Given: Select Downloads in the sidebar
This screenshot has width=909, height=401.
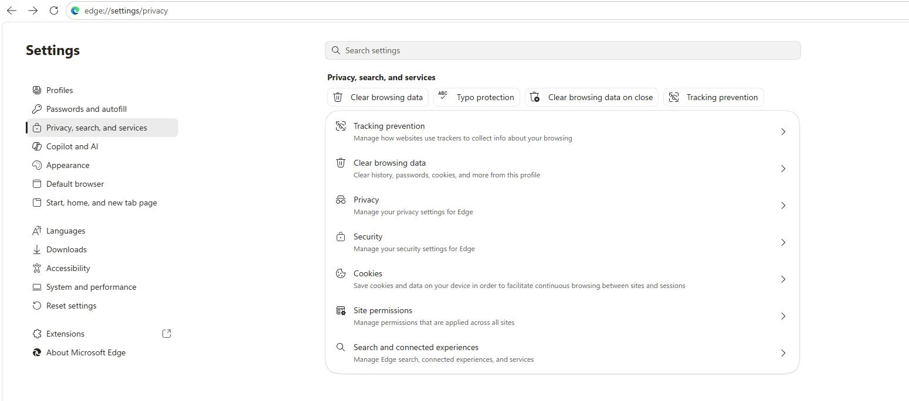Looking at the screenshot, I should tap(103, 249).
